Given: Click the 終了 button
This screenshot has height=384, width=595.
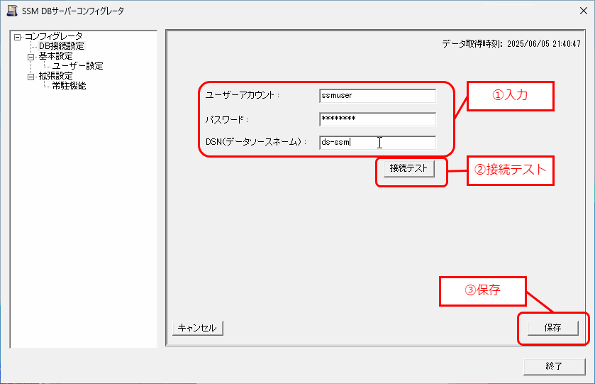Looking at the screenshot, I should click(554, 366).
